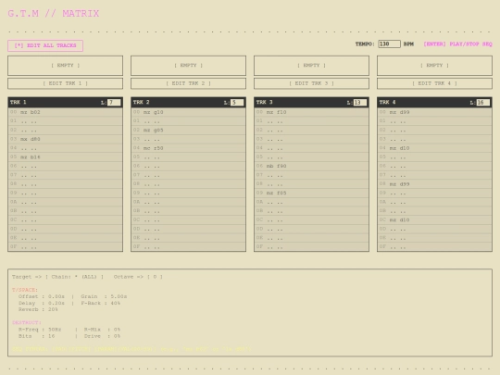Image resolution: width=500 pixels, height=375 pixels.
Task: Select step 08 row in TRK 4
Action: tap(434, 184)
